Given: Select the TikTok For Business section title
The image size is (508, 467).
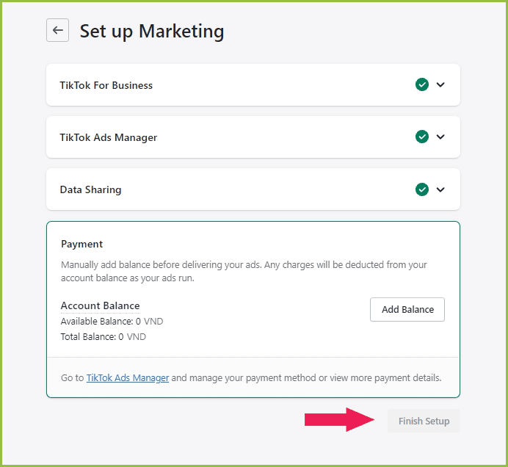Looking at the screenshot, I should [106, 85].
